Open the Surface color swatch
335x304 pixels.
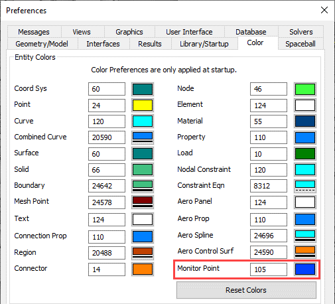pyautogui.click(x=143, y=154)
